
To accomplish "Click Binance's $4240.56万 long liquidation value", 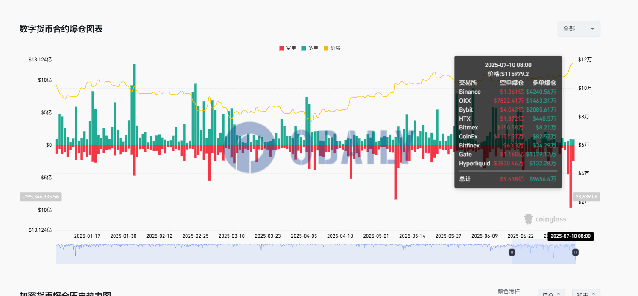I will (x=541, y=92).
